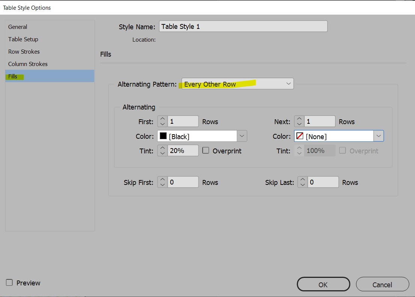Image resolution: width=415 pixels, height=297 pixels.
Task: Go to Row Strokes section
Action: (24, 52)
